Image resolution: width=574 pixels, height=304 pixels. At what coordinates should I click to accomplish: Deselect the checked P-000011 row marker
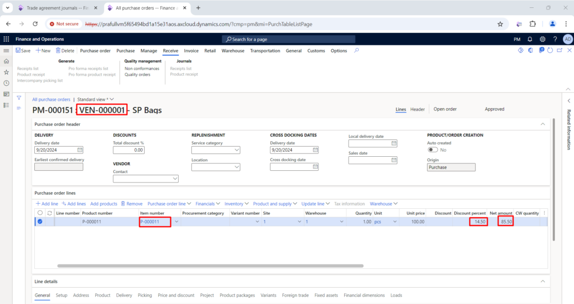40,221
